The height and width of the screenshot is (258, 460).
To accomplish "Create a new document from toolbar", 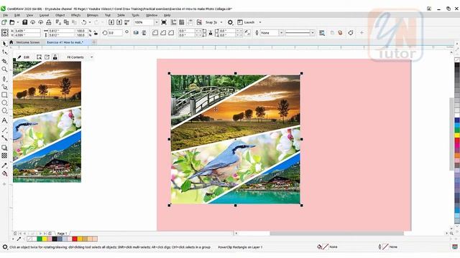I will click(4, 22).
